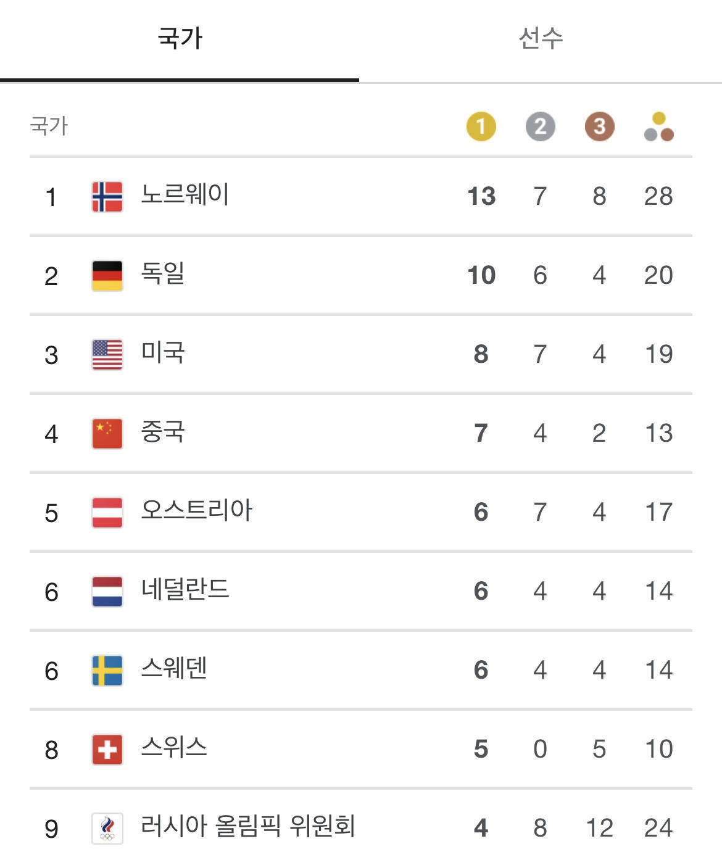Click the Netherlands flag icon

pyautogui.click(x=107, y=592)
